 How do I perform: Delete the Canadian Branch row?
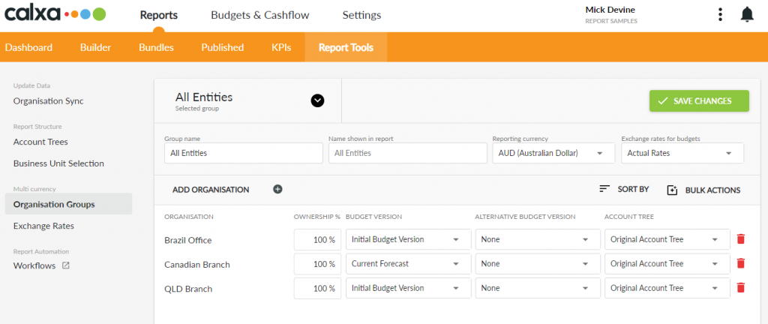click(x=740, y=263)
